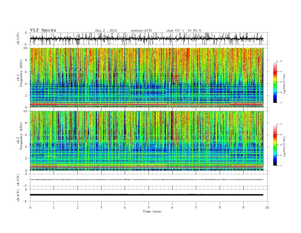Click the "9" minute tick label
301x233 pixels.
point(243,207)
